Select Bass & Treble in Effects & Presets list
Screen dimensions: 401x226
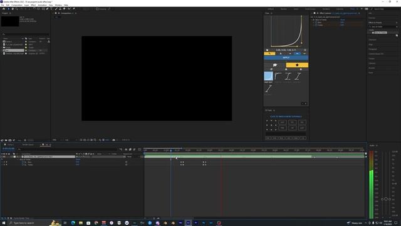pyautogui.click(x=380, y=33)
